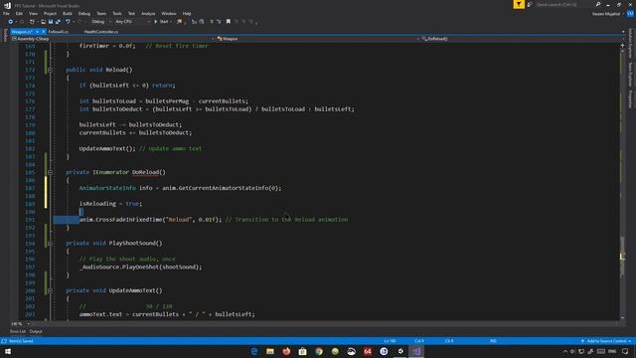Image resolution: width=636 pixels, height=358 pixels.
Task: Click the Undo toolbar icon
Action: coord(68,22)
